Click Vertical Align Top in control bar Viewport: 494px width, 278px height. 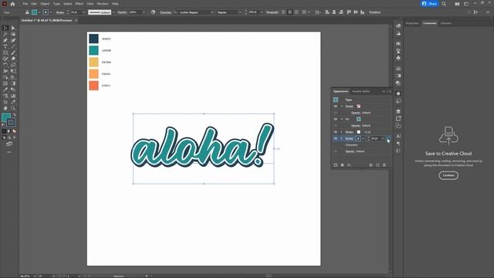(x=349, y=12)
